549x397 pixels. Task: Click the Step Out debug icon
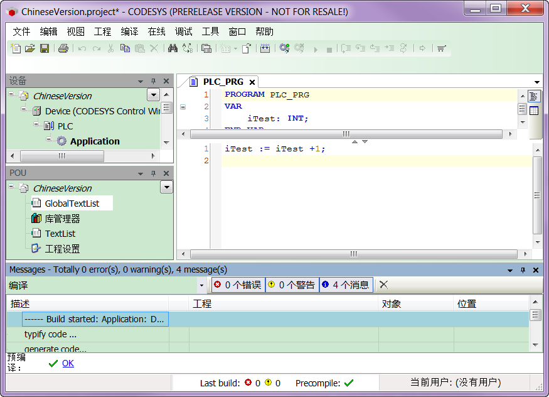click(375, 48)
